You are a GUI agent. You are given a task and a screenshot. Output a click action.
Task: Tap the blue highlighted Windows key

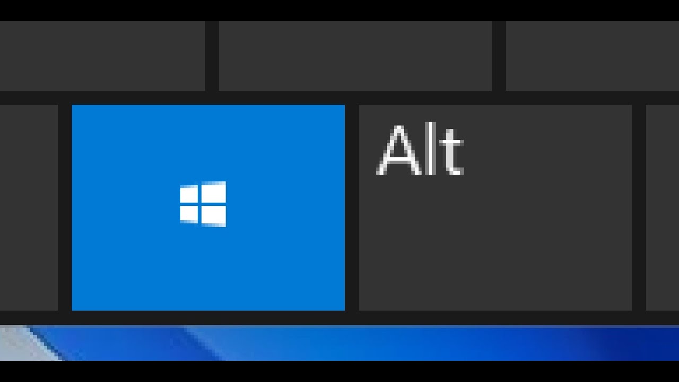[208, 207]
